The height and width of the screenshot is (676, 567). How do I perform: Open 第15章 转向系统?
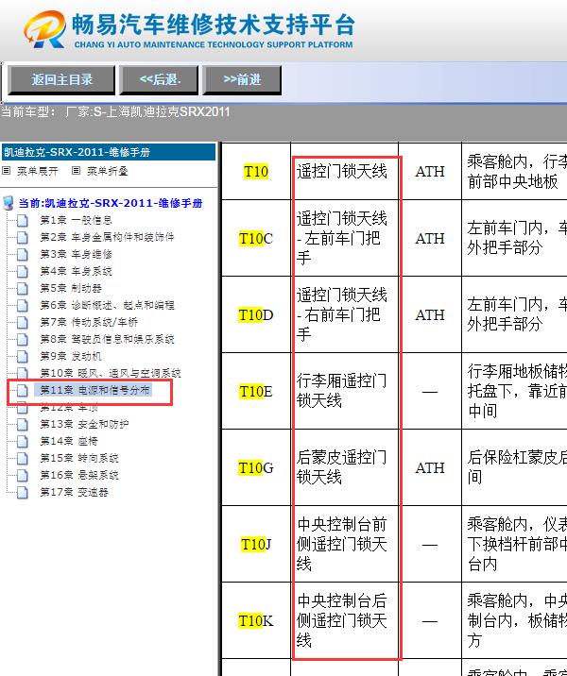(x=79, y=458)
